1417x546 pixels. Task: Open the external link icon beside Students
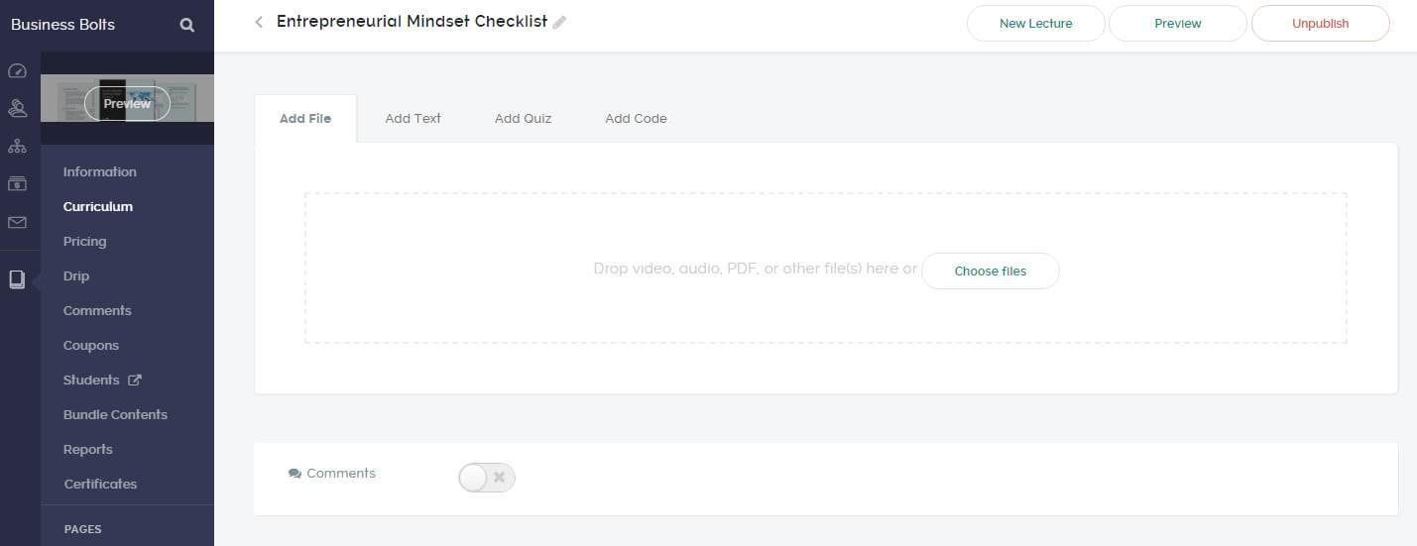(x=135, y=380)
